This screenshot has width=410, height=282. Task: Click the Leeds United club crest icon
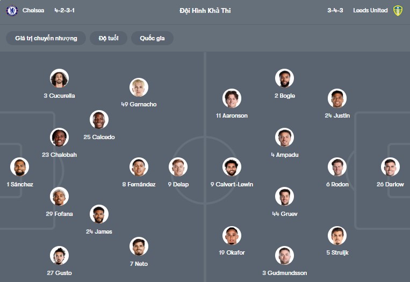[x=398, y=10]
